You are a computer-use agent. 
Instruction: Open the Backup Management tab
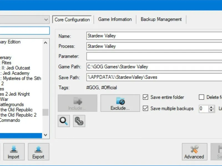point(161,19)
